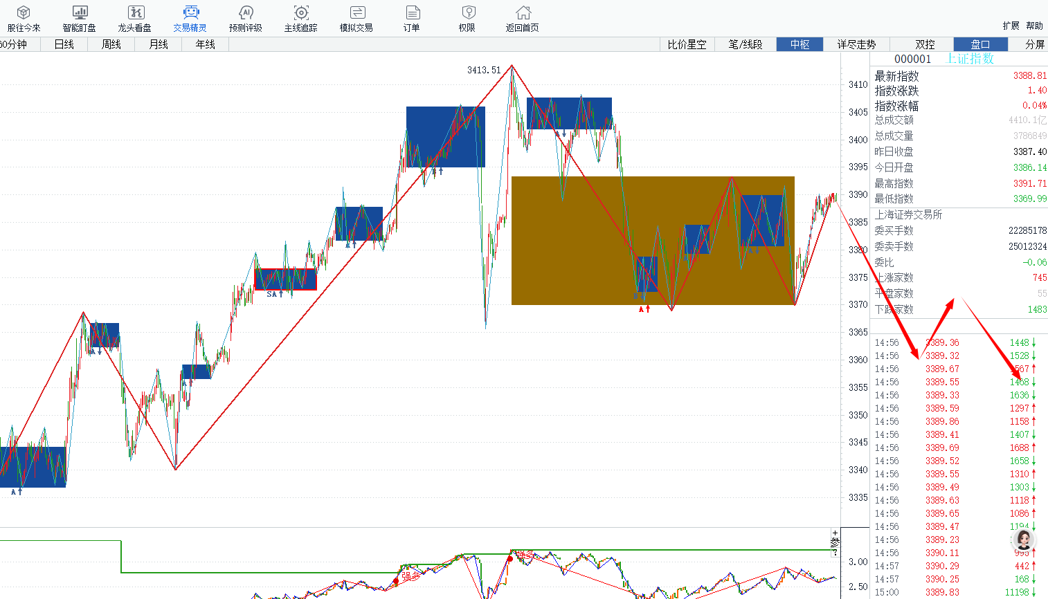This screenshot has height=599, width=1048.
Task: Click the floating assistant avatar
Action: [x=1024, y=540]
